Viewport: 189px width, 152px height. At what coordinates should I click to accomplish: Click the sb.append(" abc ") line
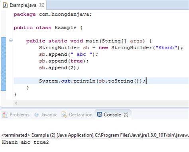point(69,54)
